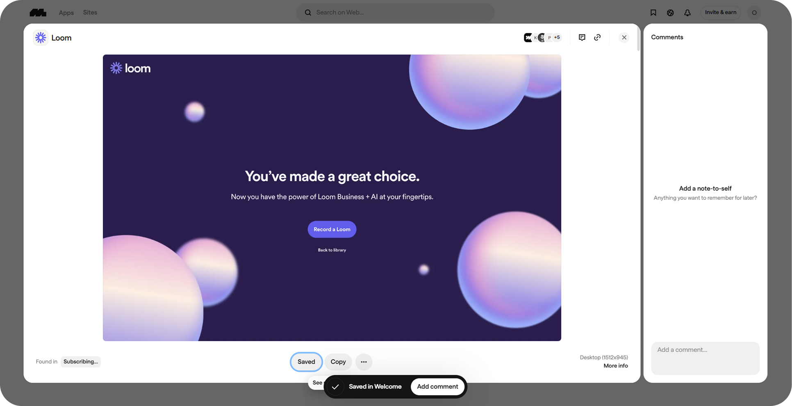
Task: Click the Loom screenshot's Record a Loom button
Action: coord(332,229)
